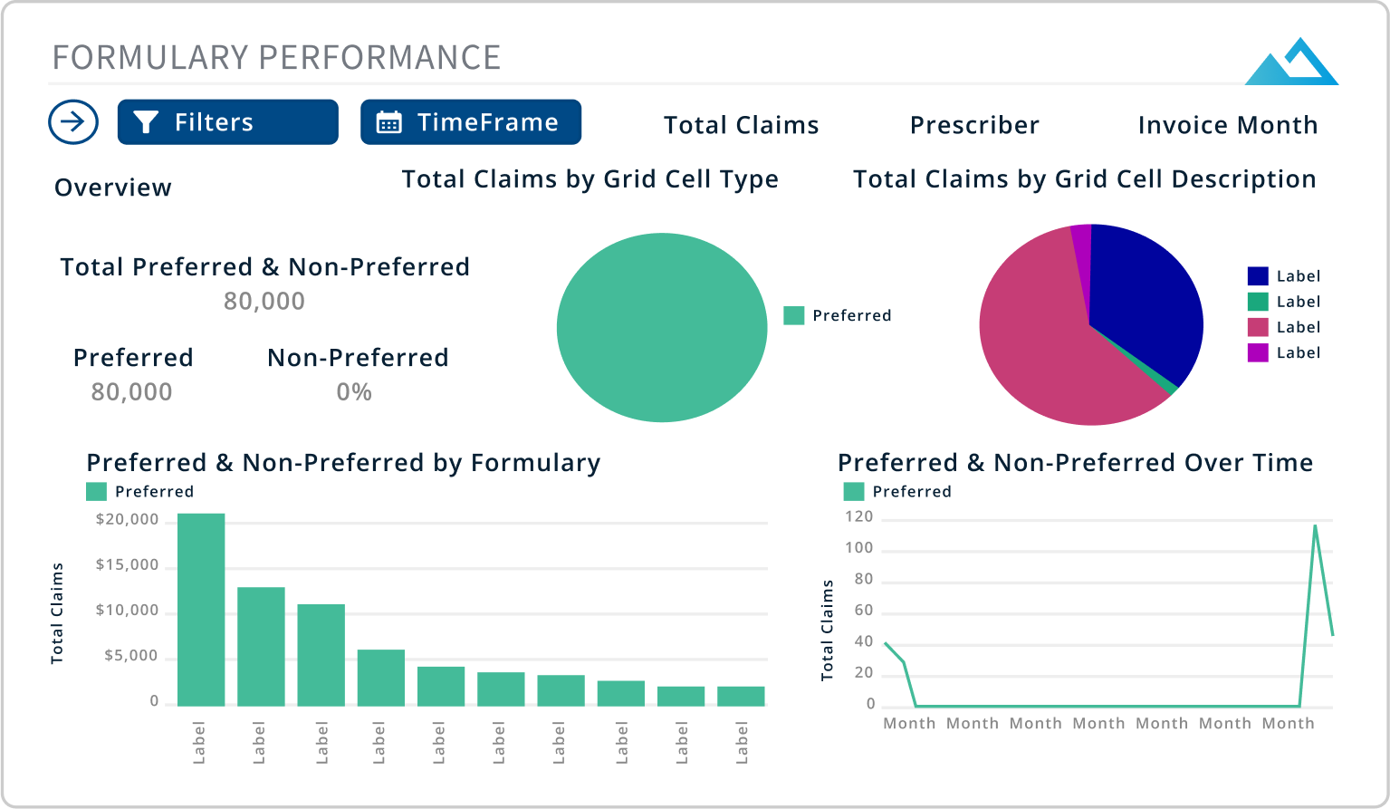Switch to the Prescriber tab
Viewport: 1390px width, 809px height.
974,125
